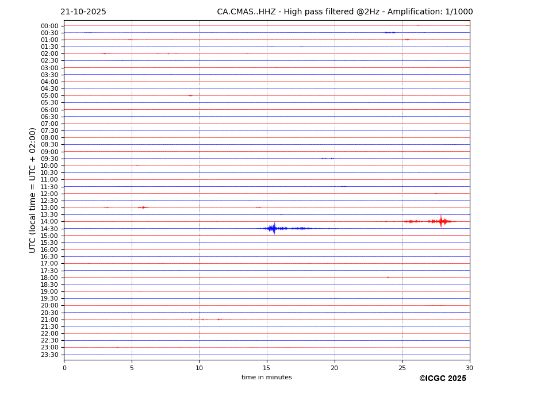Click the blue signal on the 09:30 trace

click(327, 159)
